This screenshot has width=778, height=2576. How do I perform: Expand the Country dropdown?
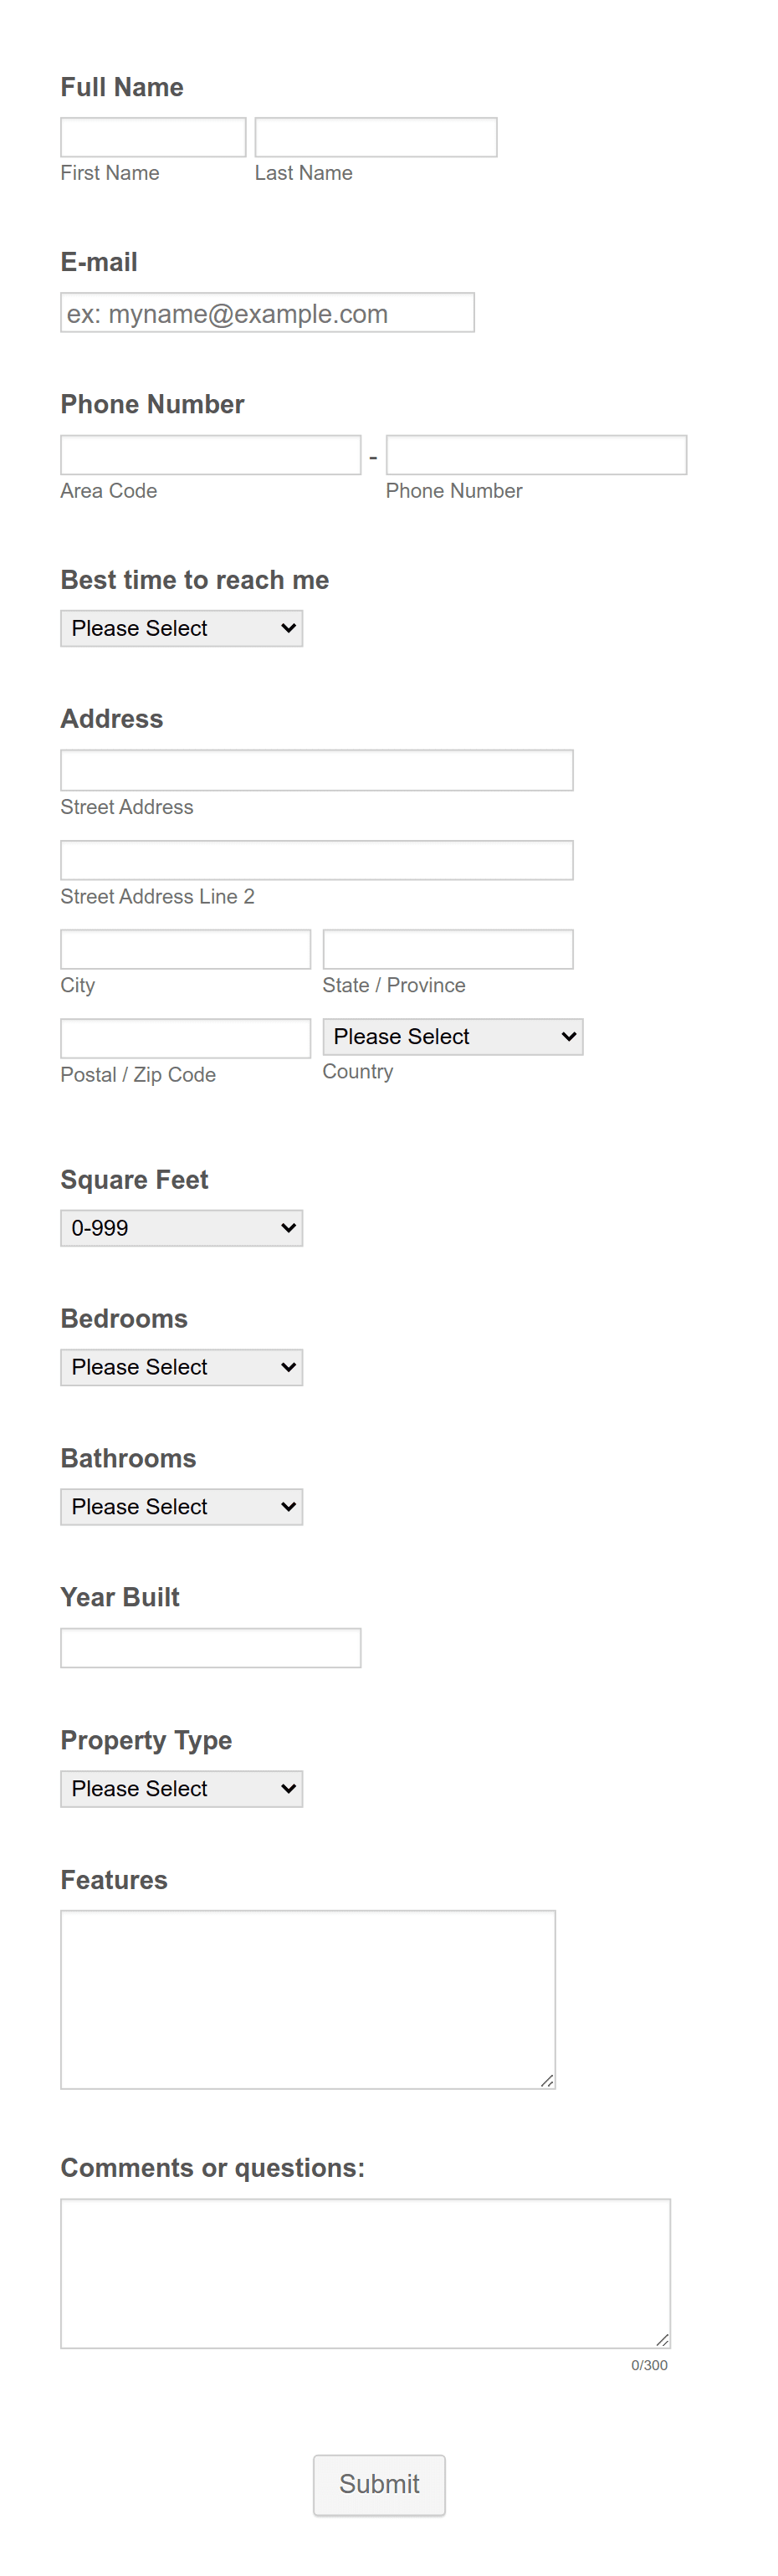tap(453, 1037)
